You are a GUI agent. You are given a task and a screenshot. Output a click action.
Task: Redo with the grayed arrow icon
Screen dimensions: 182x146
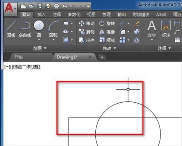point(77,6)
